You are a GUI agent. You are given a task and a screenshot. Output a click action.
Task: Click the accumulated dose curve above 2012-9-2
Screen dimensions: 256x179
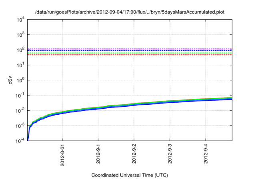coord(134,104)
